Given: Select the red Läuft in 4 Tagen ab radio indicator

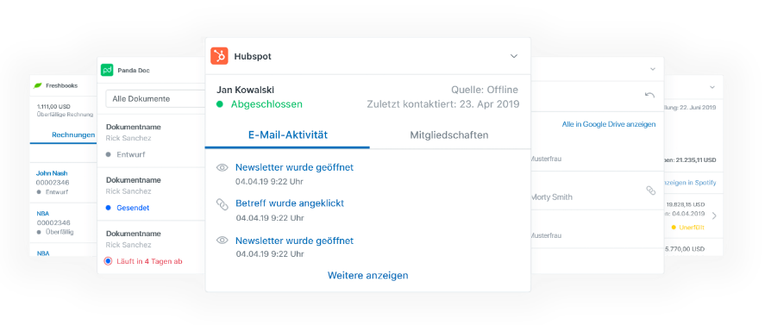Looking at the screenshot, I should pyautogui.click(x=108, y=261).
